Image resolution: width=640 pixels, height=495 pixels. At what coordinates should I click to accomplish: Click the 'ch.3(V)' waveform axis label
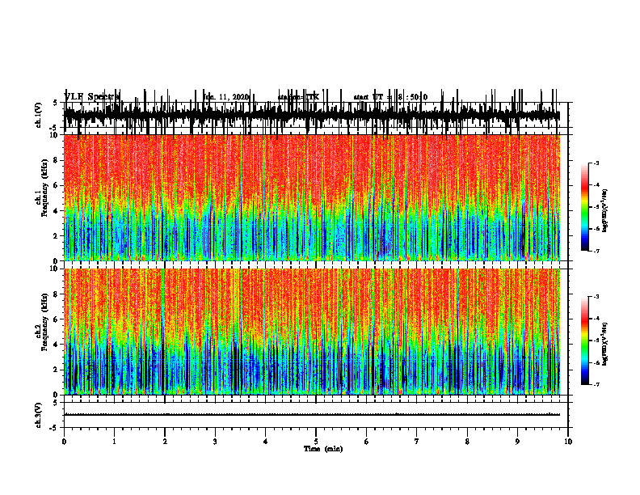pyautogui.click(x=39, y=415)
